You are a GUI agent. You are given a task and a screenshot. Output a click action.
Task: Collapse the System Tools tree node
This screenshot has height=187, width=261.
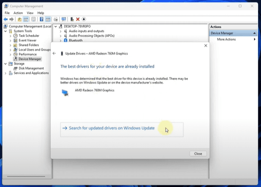[5, 31]
